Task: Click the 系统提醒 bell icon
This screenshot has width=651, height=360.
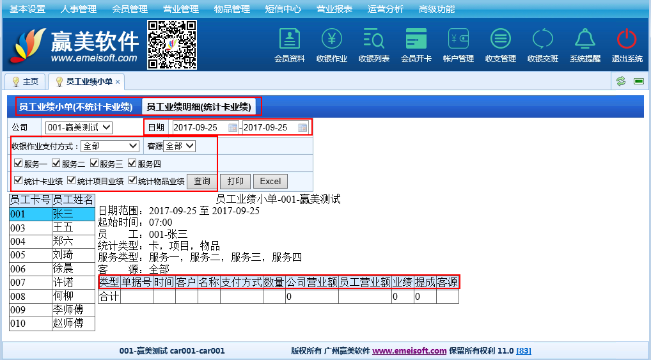Action: click(584, 40)
